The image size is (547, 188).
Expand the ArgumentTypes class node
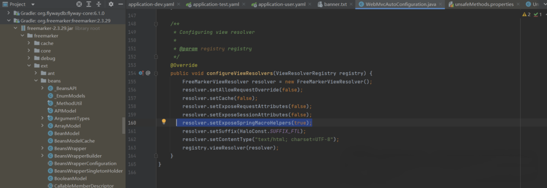[x=43, y=118]
